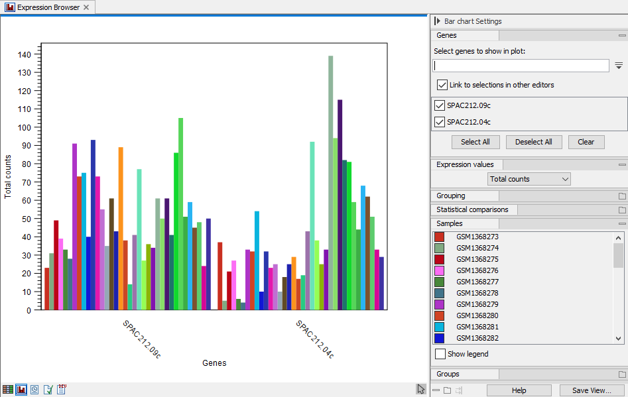Screen dimensions: 628x397
Task: Switch to the table view
Action: 7,390
